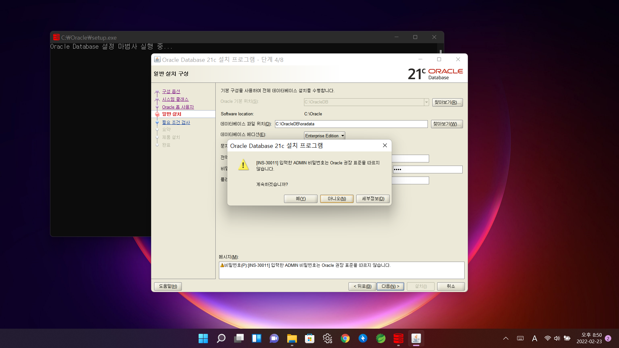
Task: Open File Explorer from taskbar
Action: pos(292,338)
